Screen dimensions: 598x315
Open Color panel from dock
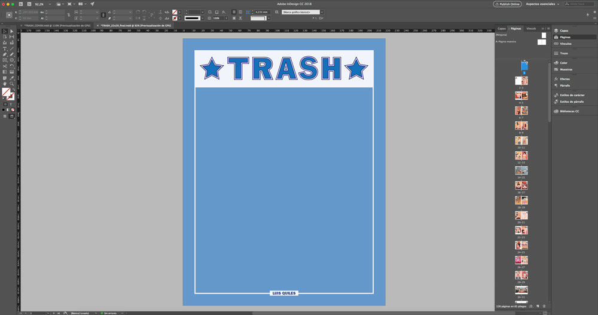(x=564, y=63)
